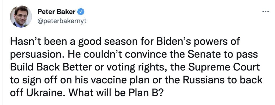The image size is (275, 105).
Task: Click the display name Peter Baker
Action: tap(56, 12)
